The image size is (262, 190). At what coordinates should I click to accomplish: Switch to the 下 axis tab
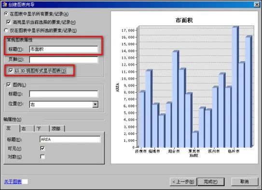point(42,129)
